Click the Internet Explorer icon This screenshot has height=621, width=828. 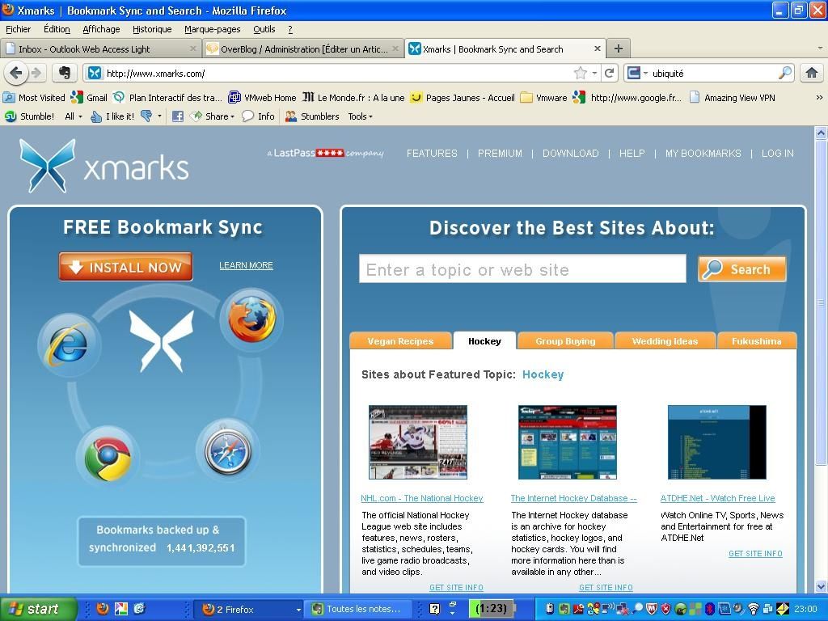69,345
